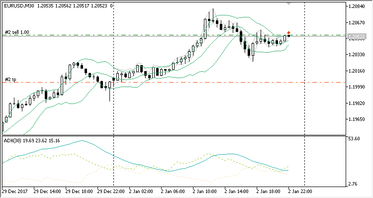The height and width of the screenshot is (198, 373).
Task: Click the 1.19990 price axis label
Action: [x=357, y=87]
